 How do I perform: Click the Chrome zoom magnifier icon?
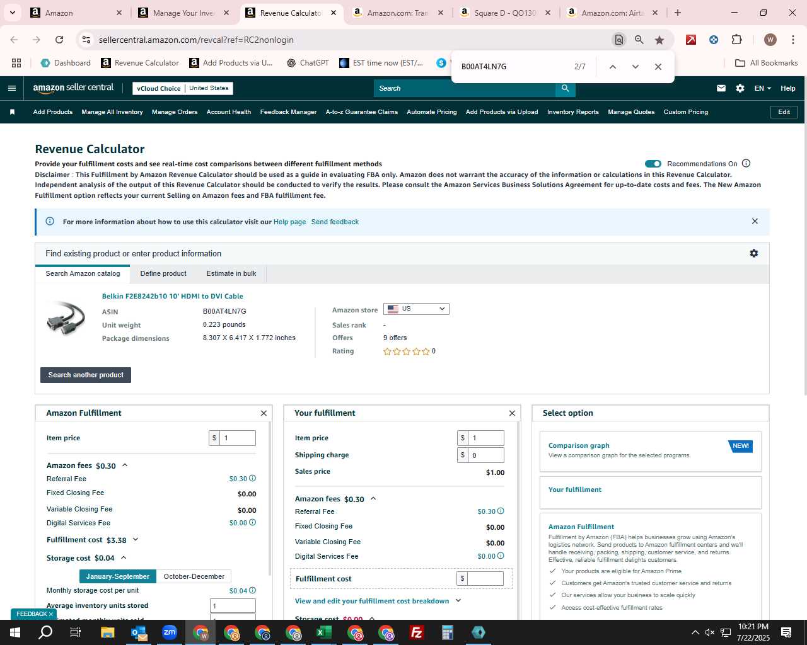[x=639, y=40]
